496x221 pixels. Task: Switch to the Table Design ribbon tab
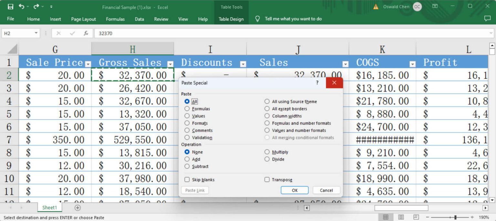[231, 19]
